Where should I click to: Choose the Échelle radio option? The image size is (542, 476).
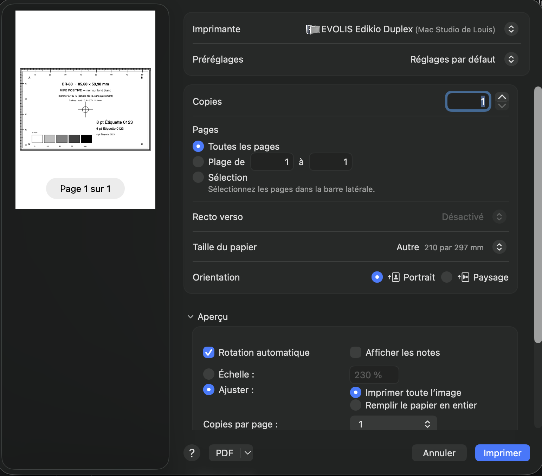(209, 374)
